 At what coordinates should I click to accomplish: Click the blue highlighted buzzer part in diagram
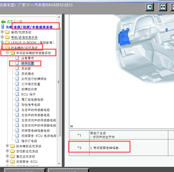click(124, 37)
